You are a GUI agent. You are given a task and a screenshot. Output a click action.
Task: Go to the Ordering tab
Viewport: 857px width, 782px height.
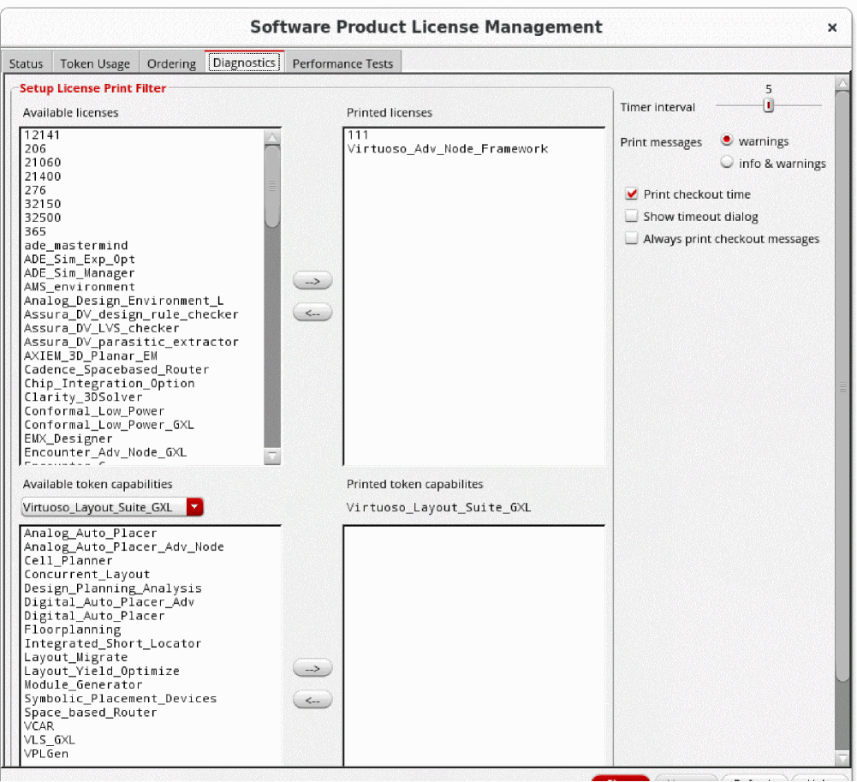171,63
